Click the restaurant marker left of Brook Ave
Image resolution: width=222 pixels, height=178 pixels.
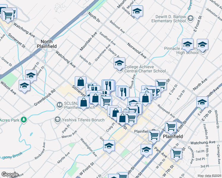123,93
